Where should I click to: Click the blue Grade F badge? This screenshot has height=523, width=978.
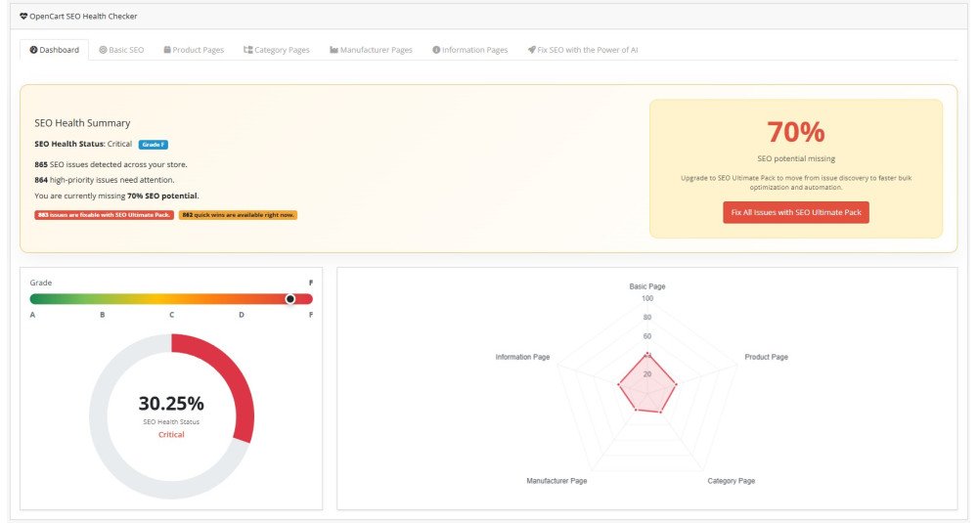[153, 145]
